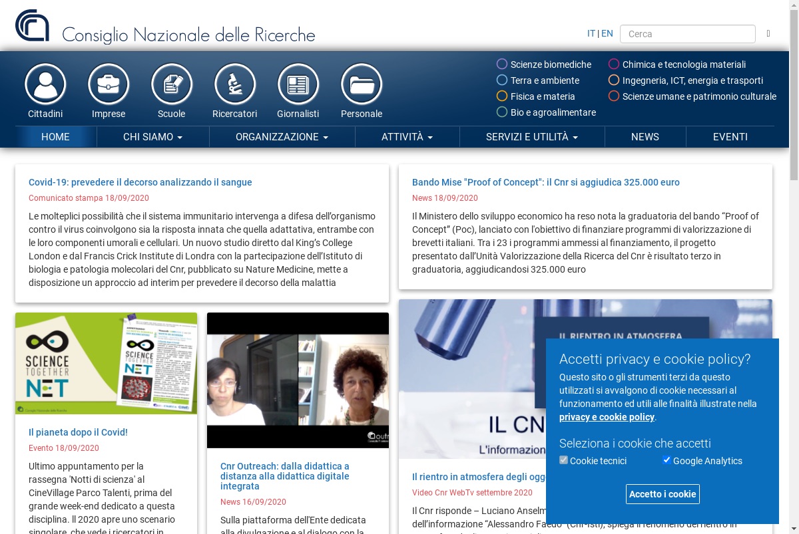Switch language to IT
799x534 pixels.
click(x=591, y=33)
